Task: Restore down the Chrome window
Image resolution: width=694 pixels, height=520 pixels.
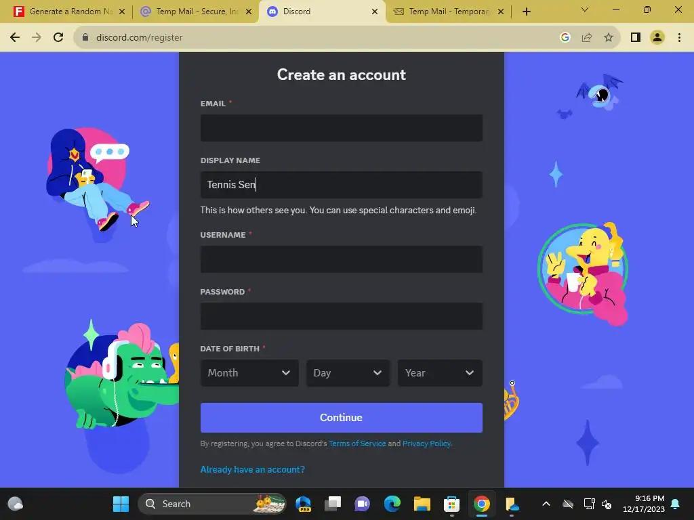Action: [x=647, y=9]
